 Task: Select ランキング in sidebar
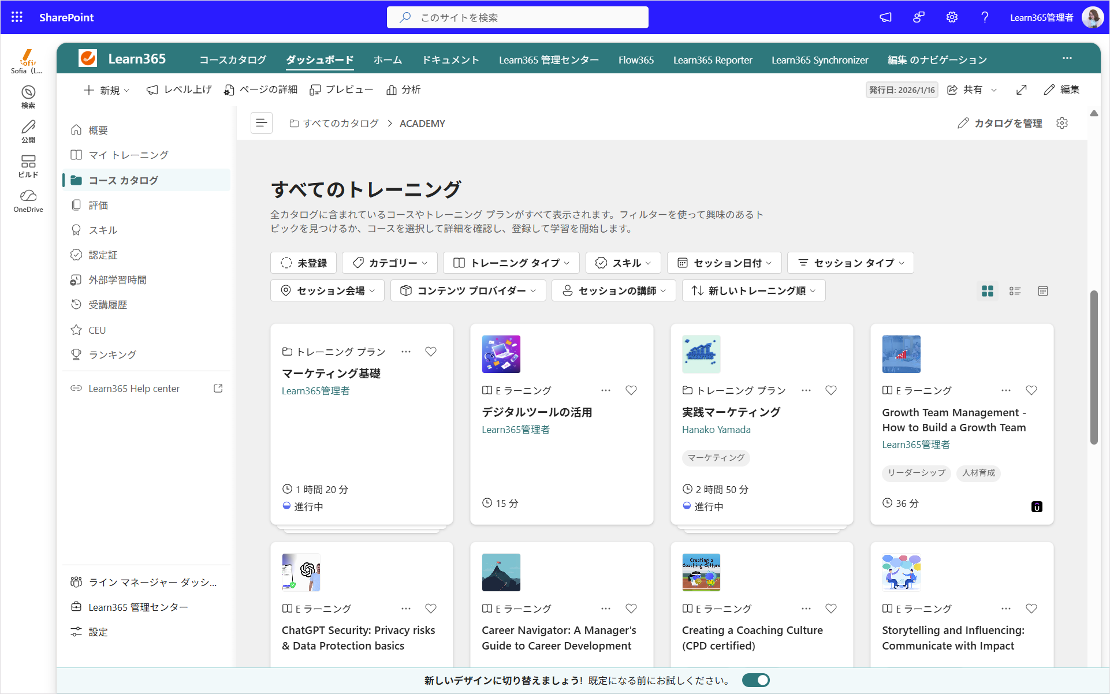[x=147, y=355]
